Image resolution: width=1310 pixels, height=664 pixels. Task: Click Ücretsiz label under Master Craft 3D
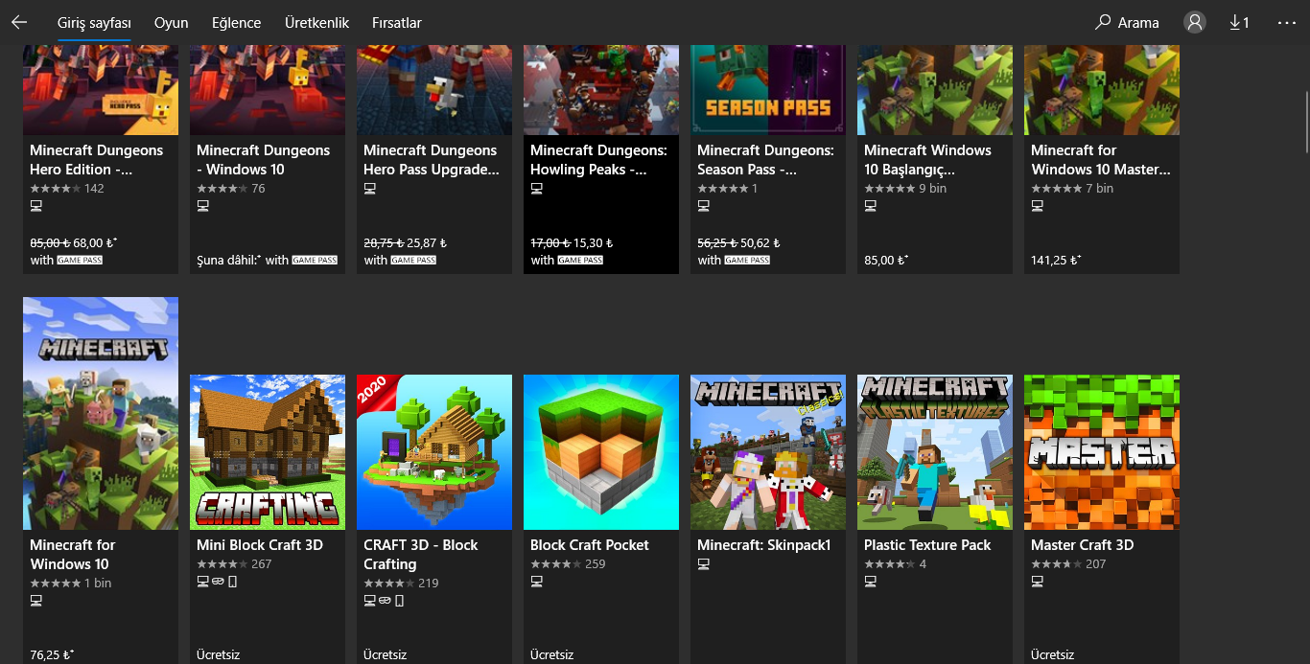click(x=1052, y=654)
